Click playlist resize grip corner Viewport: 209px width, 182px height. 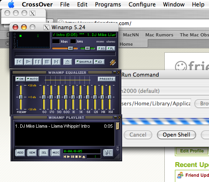pos(117,157)
